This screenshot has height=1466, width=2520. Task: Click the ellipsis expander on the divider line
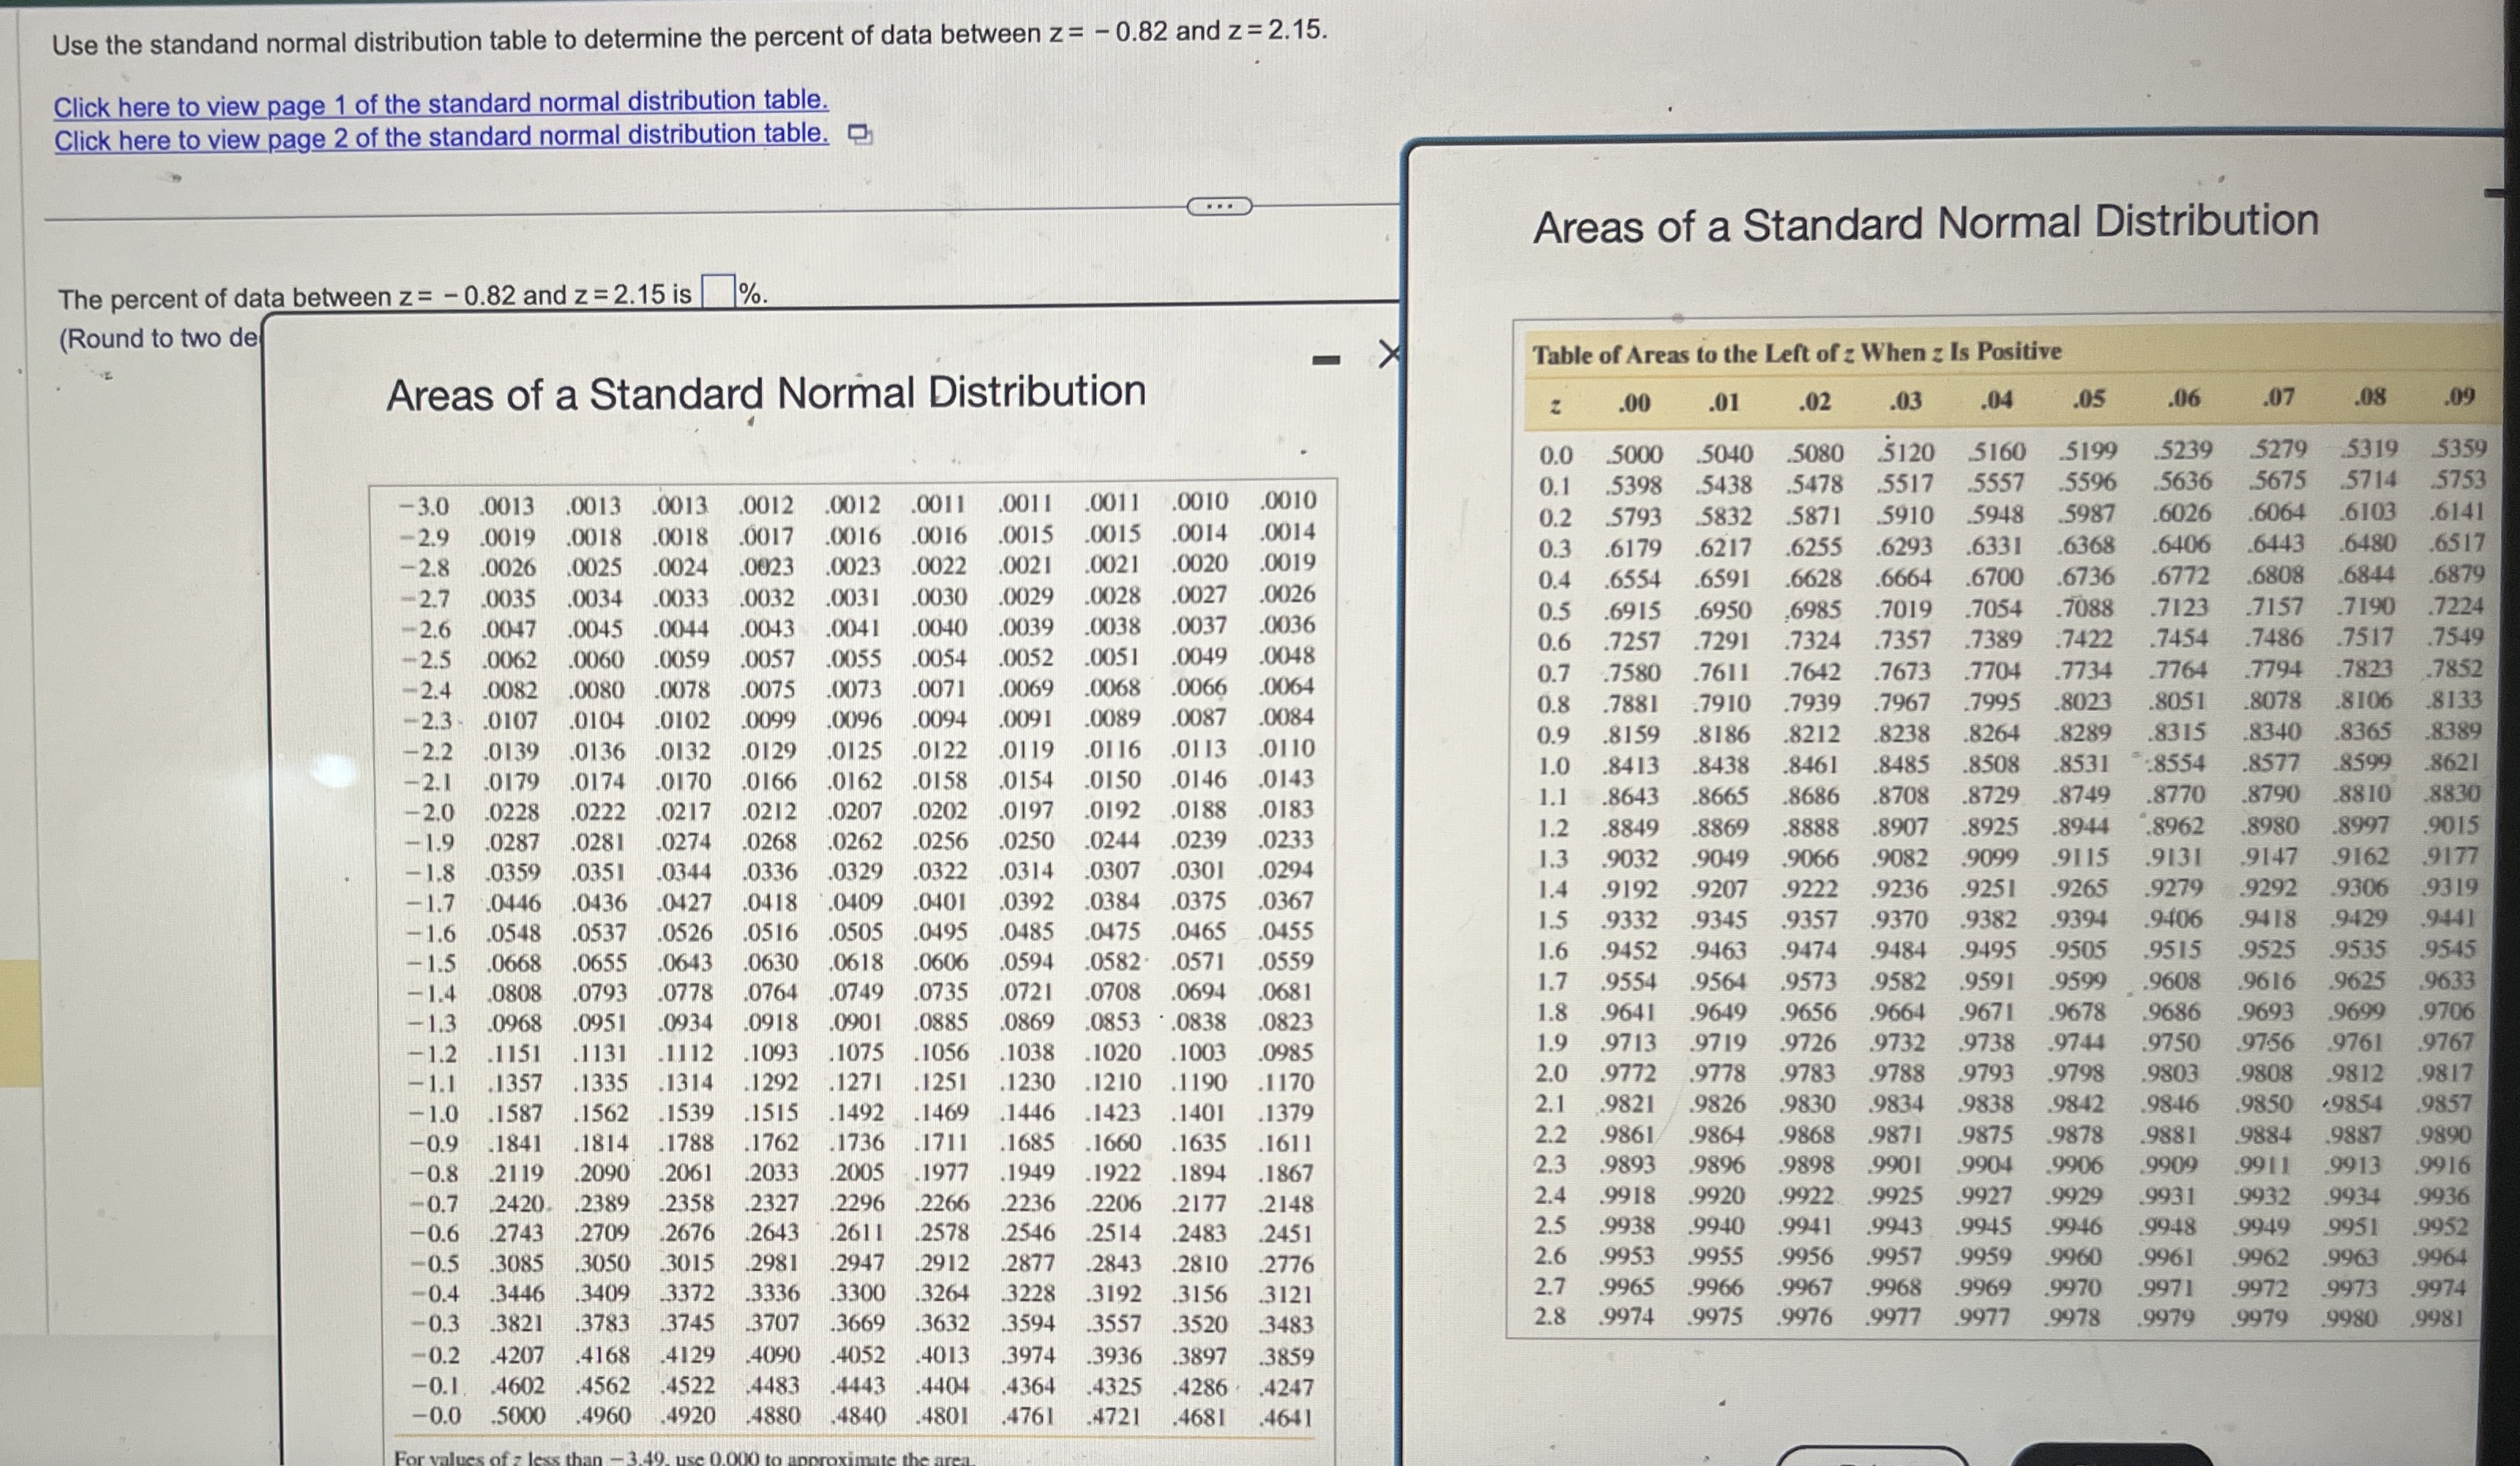pyautogui.click(x=1218, y=207)
